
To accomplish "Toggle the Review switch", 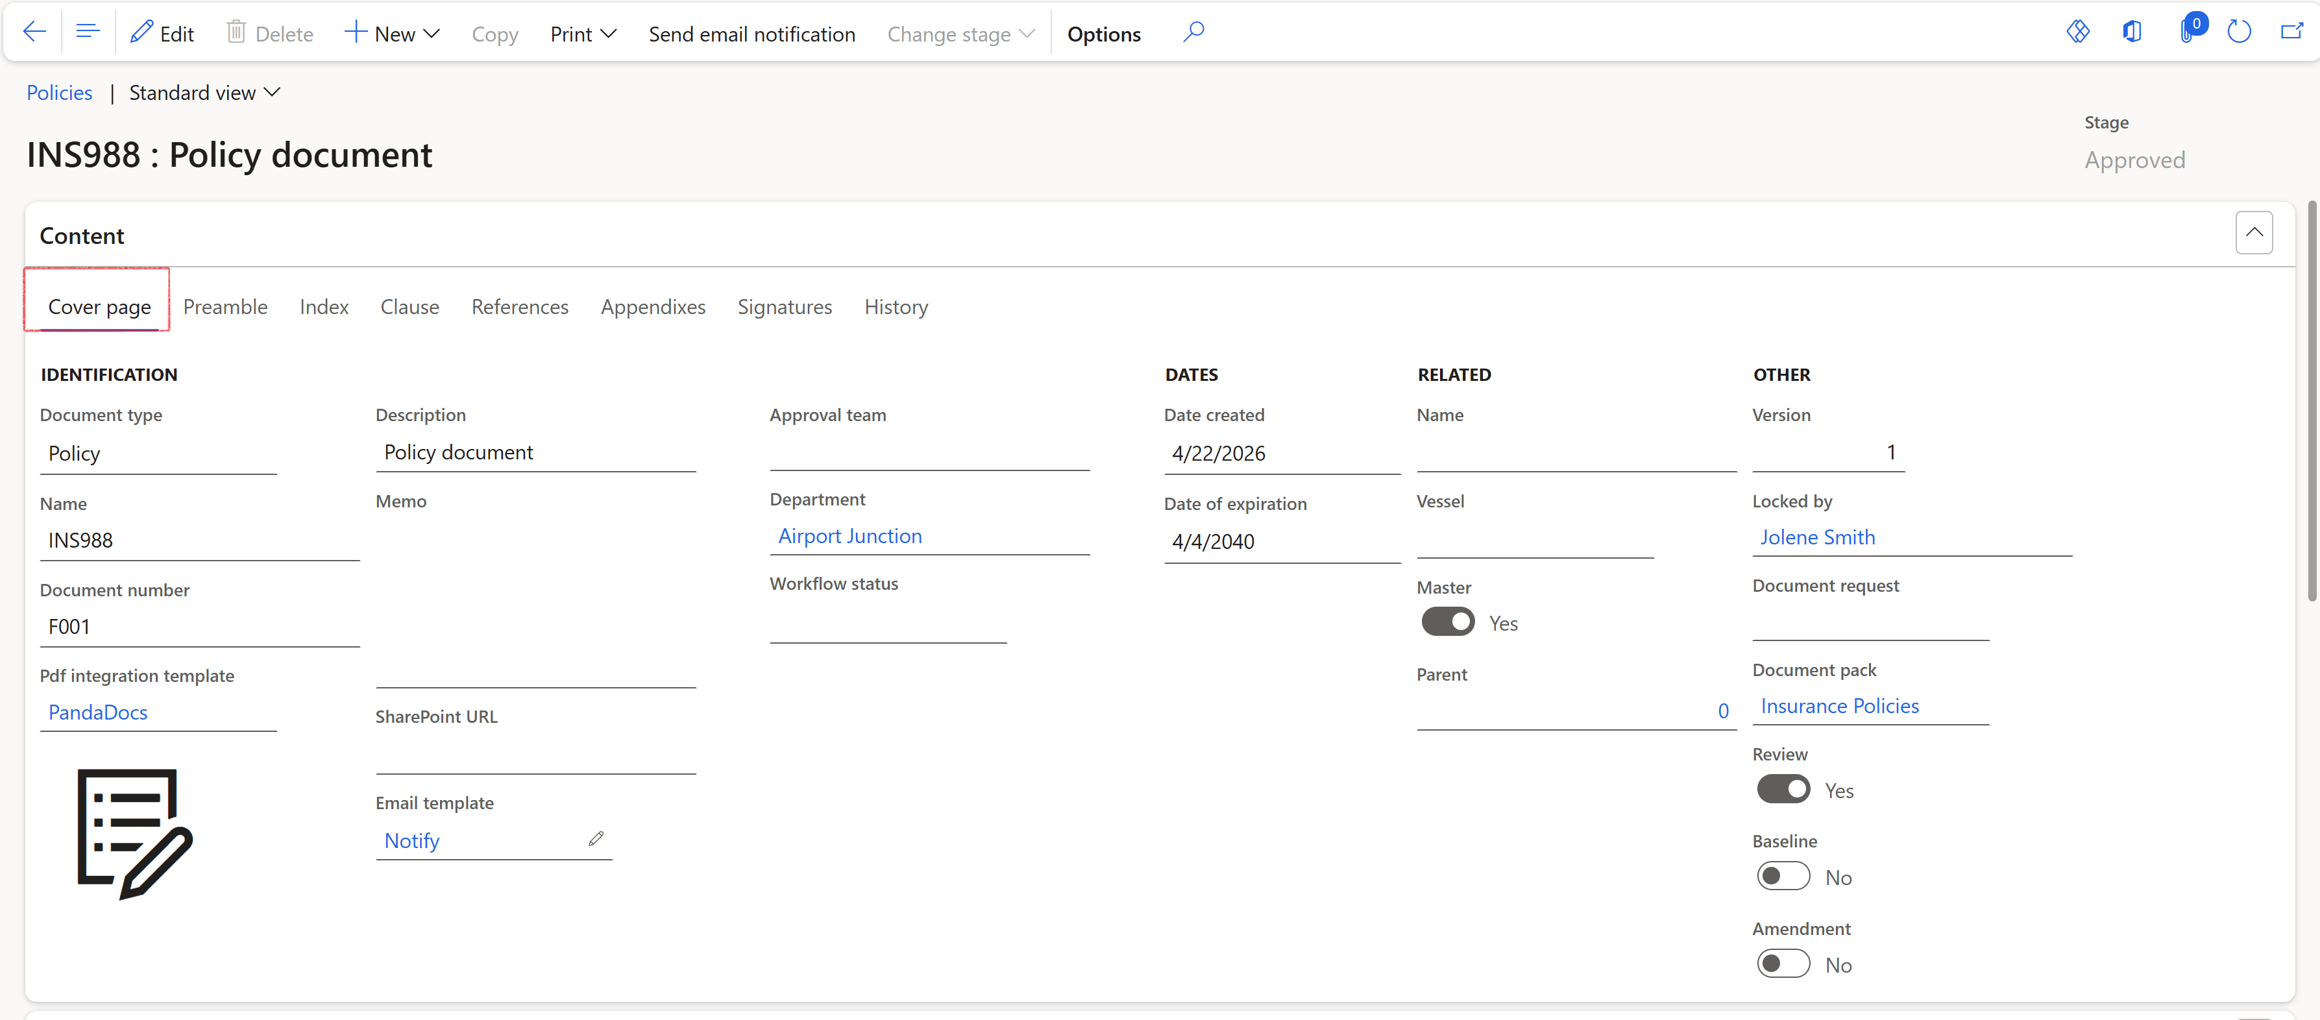I will [x=1782, y=790].
